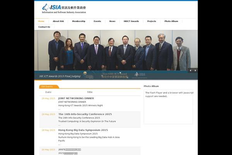Open HKICT Awards menu
Viewport: 232px width, 155px height.
[x=131, y=21]
